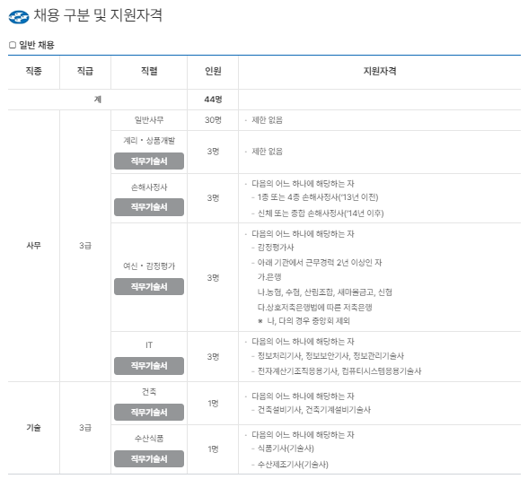Click the blue logo icon beside the heading
The height and width of the screenshot is (479, 528).
19,17
